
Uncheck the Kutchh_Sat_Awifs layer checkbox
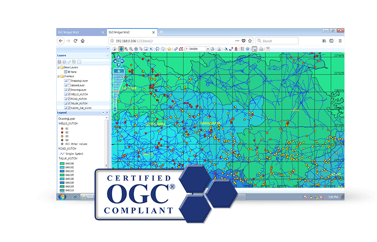[x=69, y=108]
